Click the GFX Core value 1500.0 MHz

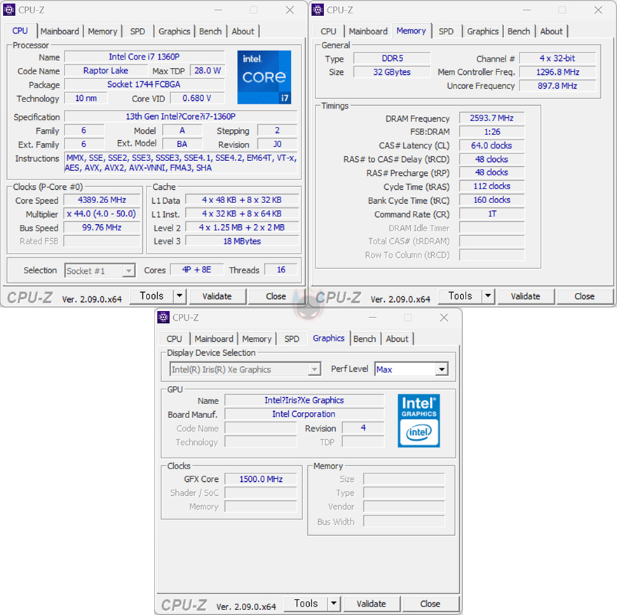[x=261, y=479]
